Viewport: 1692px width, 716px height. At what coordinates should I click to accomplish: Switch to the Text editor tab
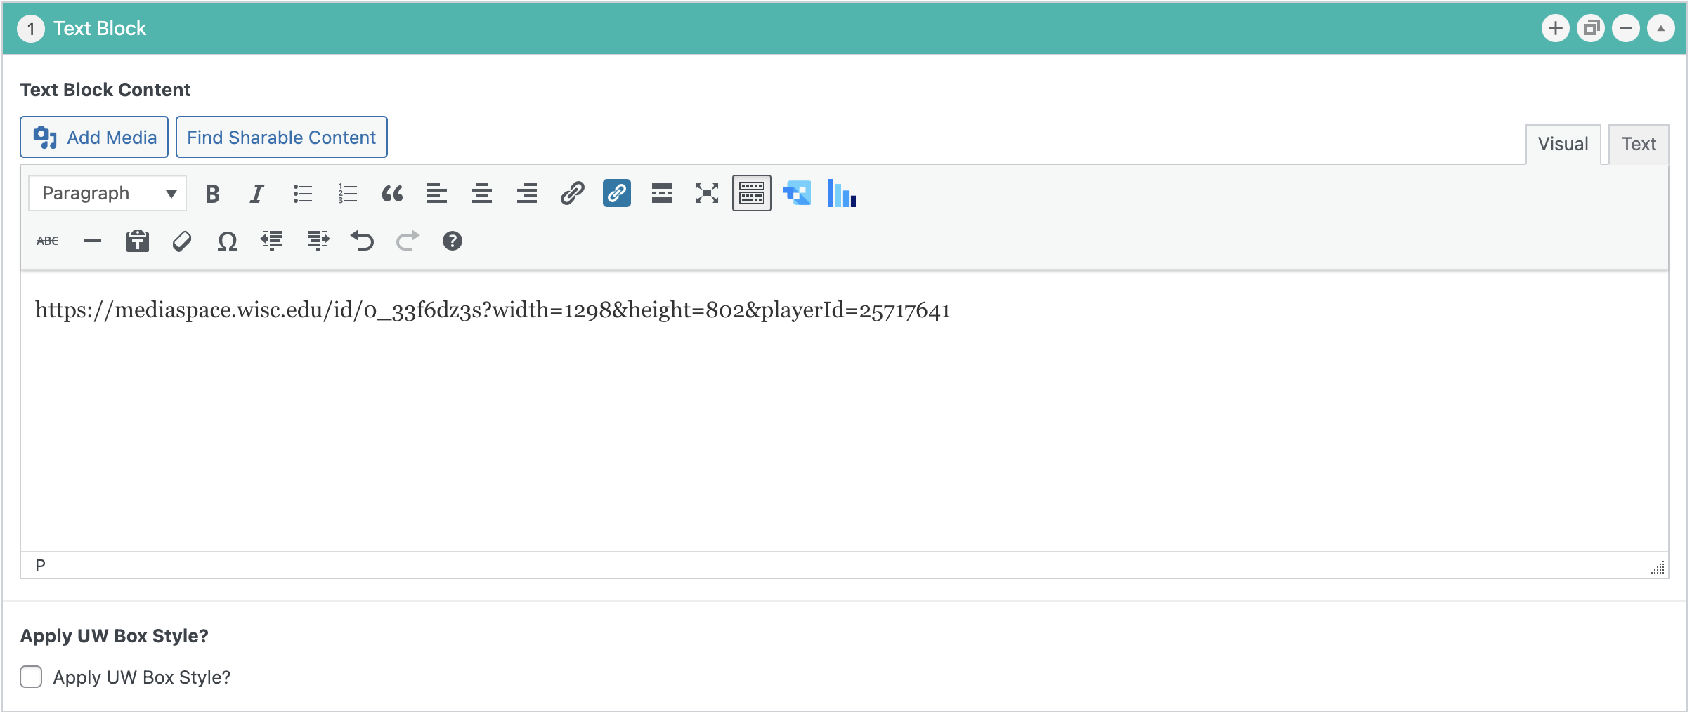point(1639,145)
